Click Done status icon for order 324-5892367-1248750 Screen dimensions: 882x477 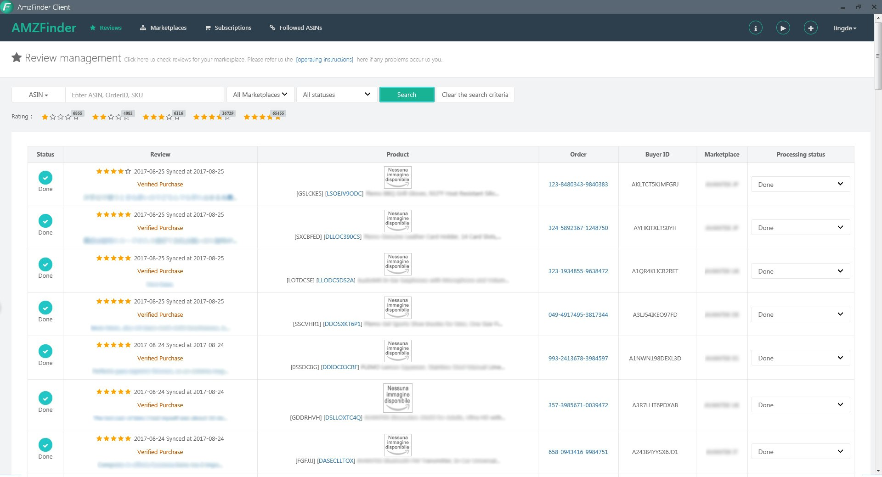pyautogui.click(x=45, y=221)
